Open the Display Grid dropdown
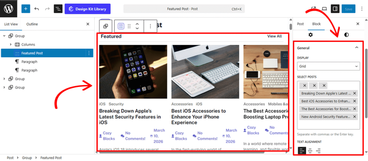This screenshot has width=368, height=161. click(x=328, y=66)
